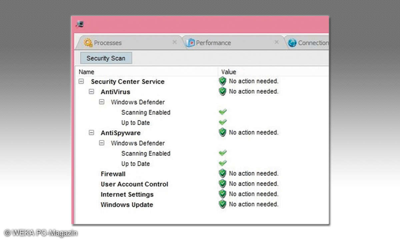Select Scanning Enabled under AntiVirus

coord(146,113)
